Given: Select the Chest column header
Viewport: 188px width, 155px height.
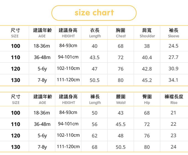Looking at the screenshot, I should coord(121,33).
